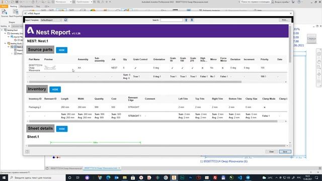Open help icon at dialog bottom-left
This screenshot has height=181, width=322.
click(x=27, y=152)
